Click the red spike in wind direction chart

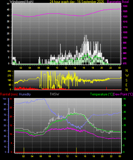click(106, 88)
